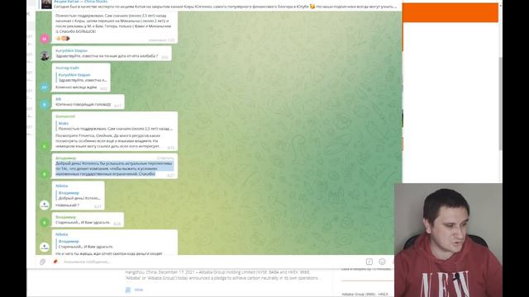The height and width of the screenshot is (297, 529).
Task: Click the right panel vertical scrollbar
Action: (x=500, y=104)
